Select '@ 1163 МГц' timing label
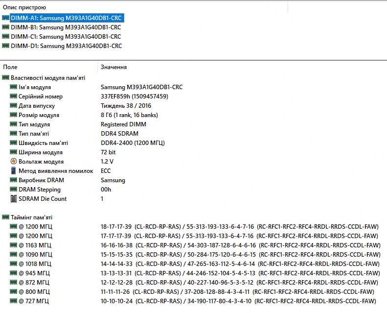Screen dimensions: 387x313 [35, 245]
